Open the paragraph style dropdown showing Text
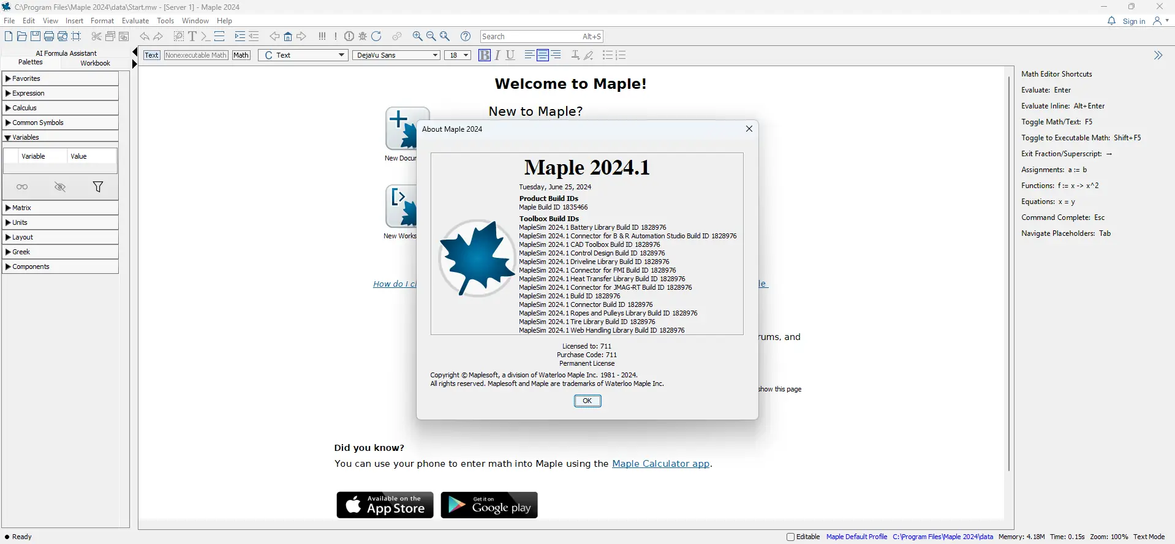The height and width of the screenshot is (544, 1175). pyautogui.click(x=303, y=55)
